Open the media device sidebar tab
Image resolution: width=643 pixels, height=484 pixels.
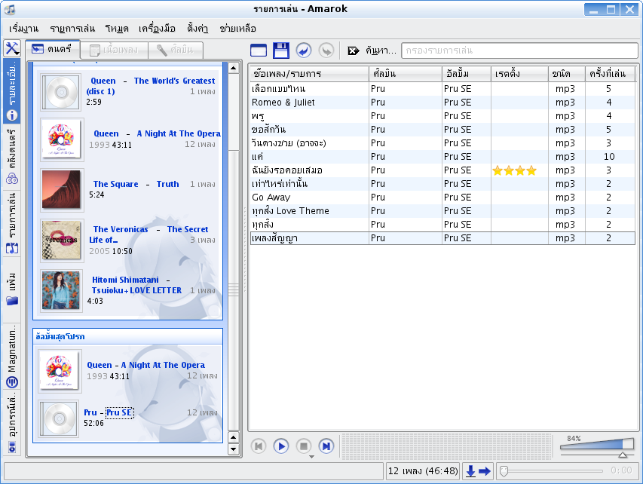pos(11,423)
